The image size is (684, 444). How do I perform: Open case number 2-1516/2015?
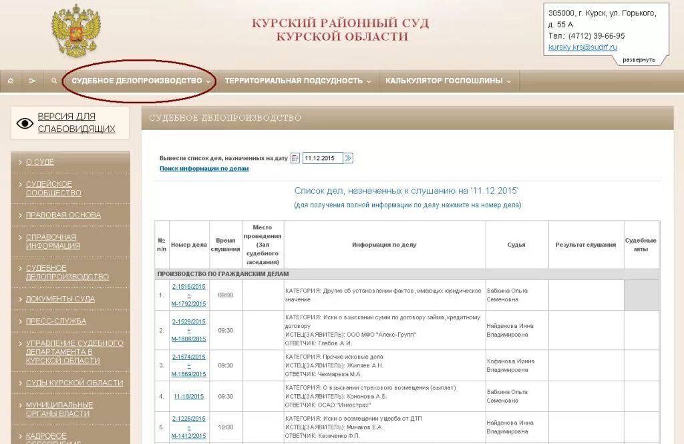[x=188, y=287]
